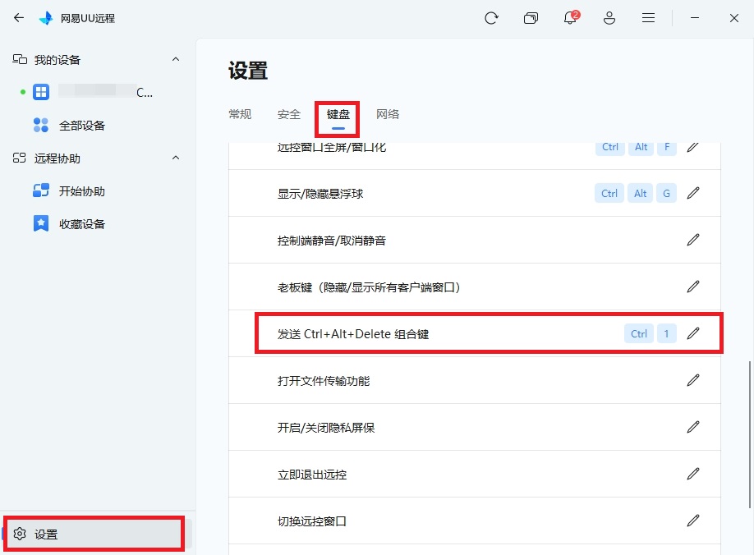Click the 1 key badge in Ctrl+Alt+Delete row
Screen dimensions: 754x555
(x=666, y=333)
